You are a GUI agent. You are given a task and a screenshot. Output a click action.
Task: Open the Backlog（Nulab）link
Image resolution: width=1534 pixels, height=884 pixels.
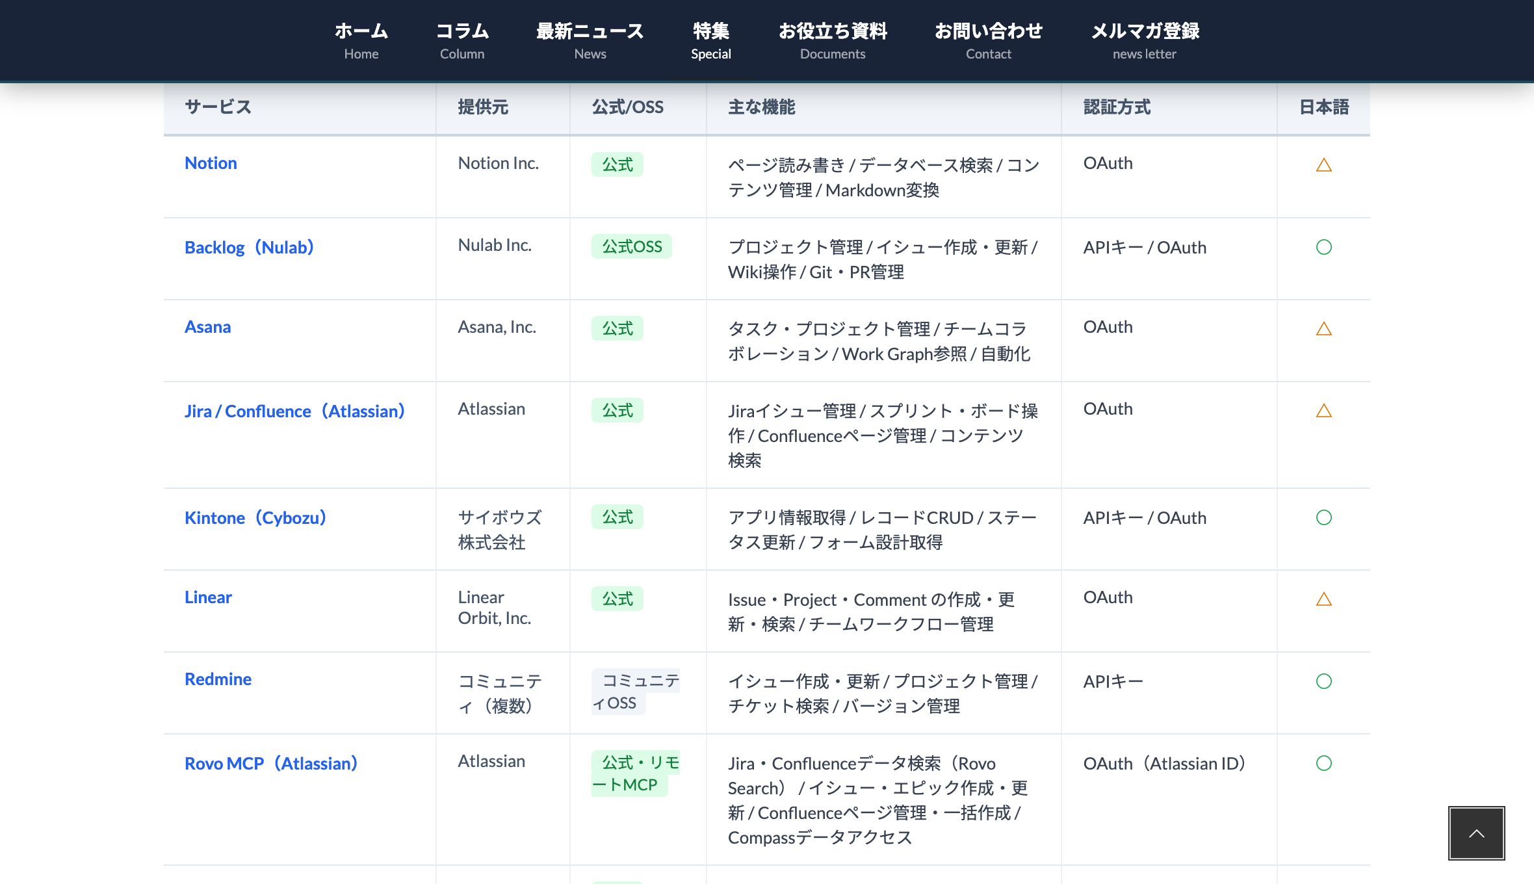click(250, 247)
